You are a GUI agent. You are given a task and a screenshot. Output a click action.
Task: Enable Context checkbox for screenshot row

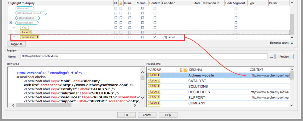coord(155,37)
